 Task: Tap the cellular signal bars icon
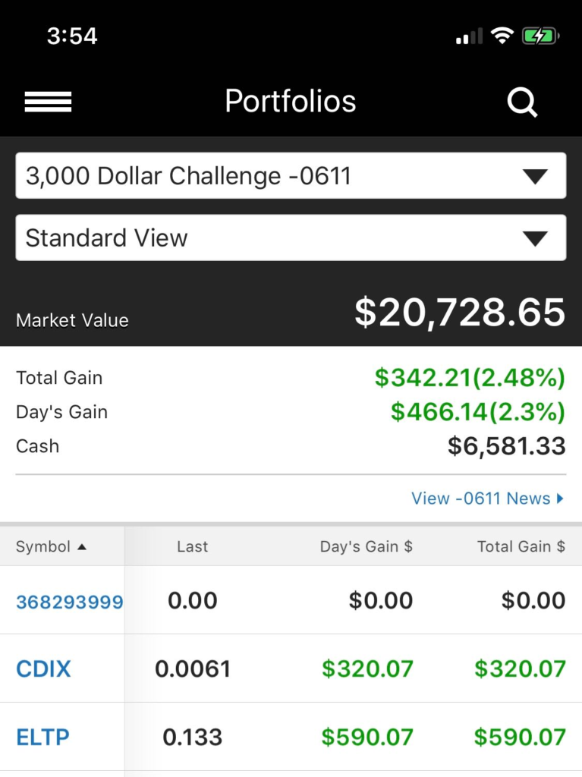click(x=469, y=36)
